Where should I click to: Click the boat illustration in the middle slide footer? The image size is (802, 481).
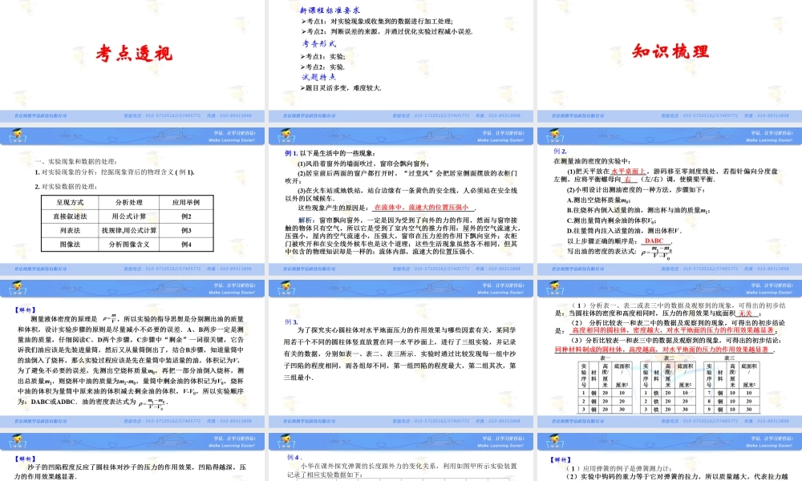[380, 138]
